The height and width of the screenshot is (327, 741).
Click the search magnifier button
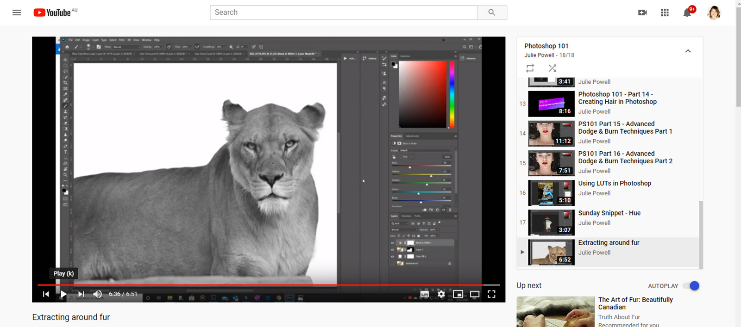point(492,12)
